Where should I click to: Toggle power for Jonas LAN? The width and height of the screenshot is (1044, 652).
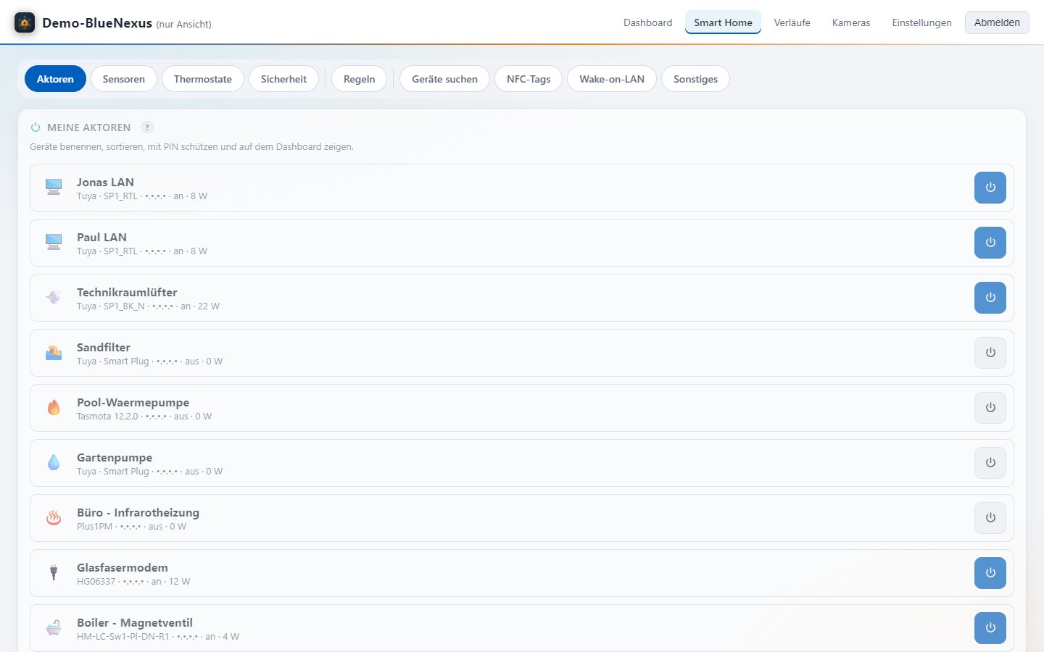coord(990,188)
